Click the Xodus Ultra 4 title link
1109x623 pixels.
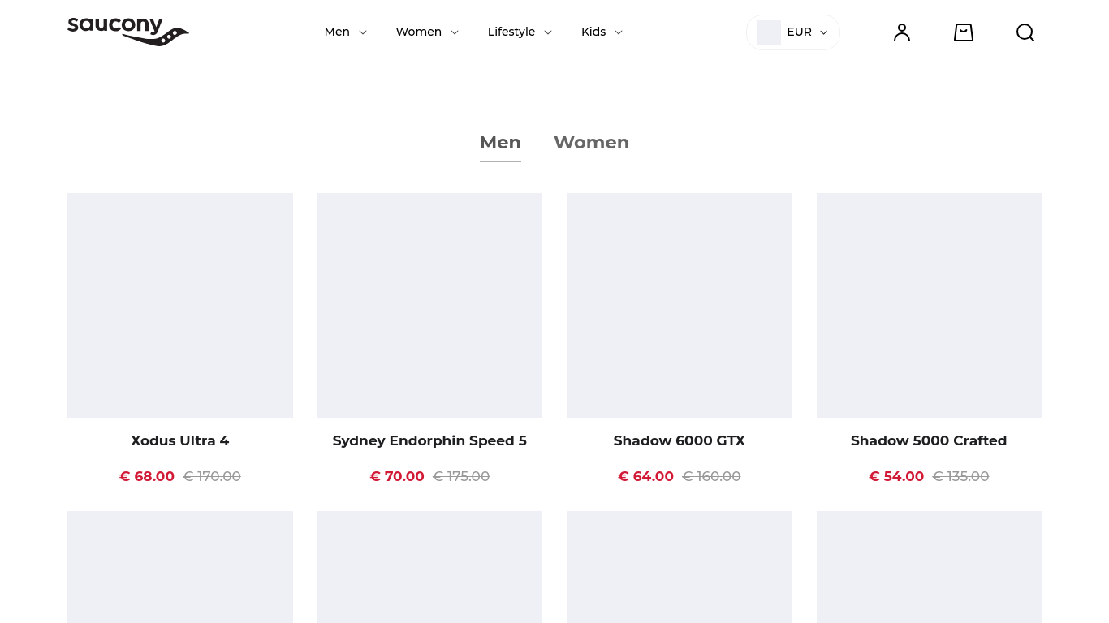pyautogui.click(x=180, y=440)
